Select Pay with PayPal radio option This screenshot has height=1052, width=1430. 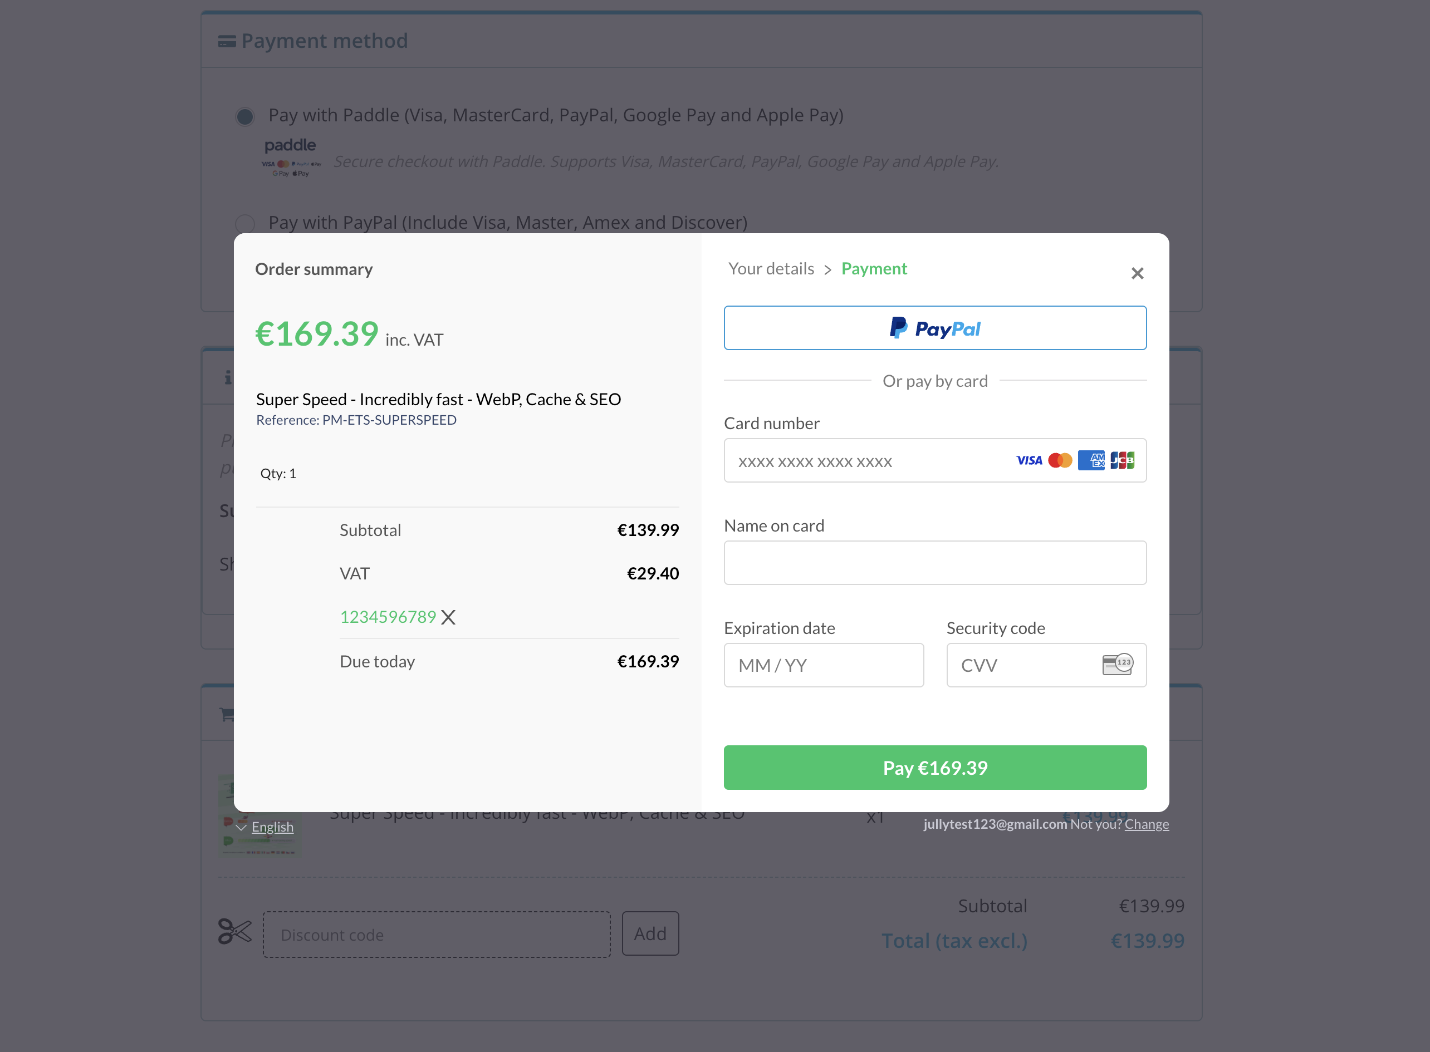coord(245,224)
